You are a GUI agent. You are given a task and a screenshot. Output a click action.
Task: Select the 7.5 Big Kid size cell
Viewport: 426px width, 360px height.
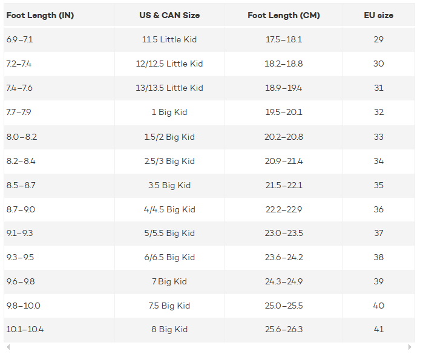[169, 306]
